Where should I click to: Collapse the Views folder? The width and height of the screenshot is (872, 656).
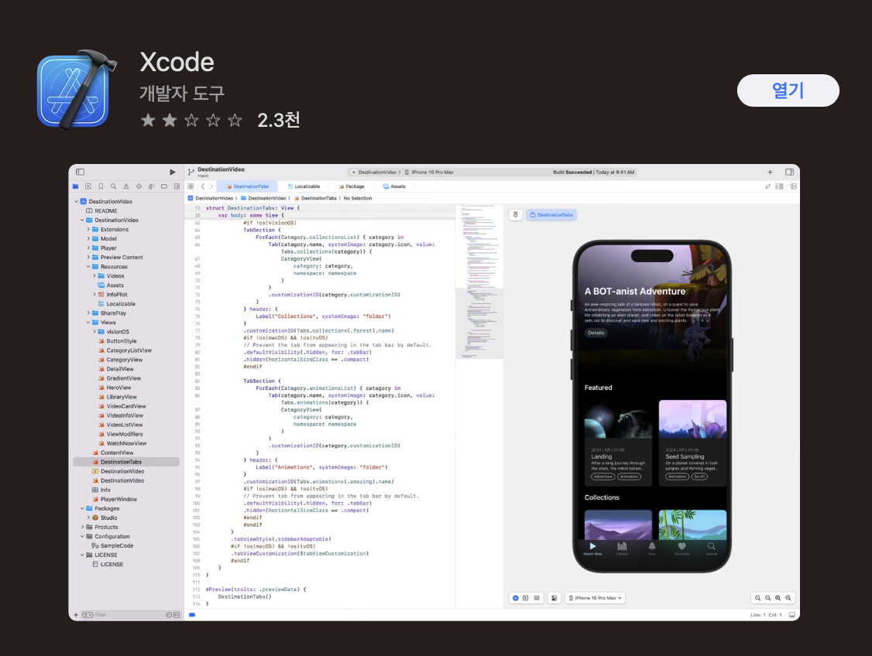click(88, 322)
